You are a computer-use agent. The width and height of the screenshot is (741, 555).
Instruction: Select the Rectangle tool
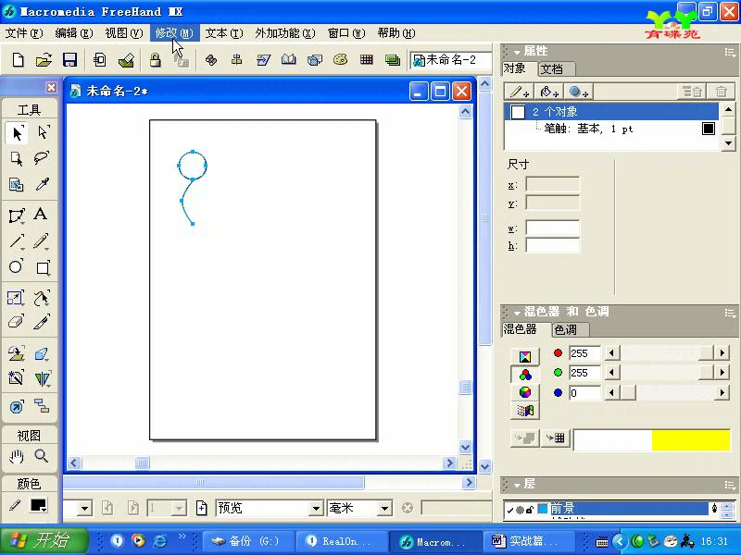[x=43, y=267]
